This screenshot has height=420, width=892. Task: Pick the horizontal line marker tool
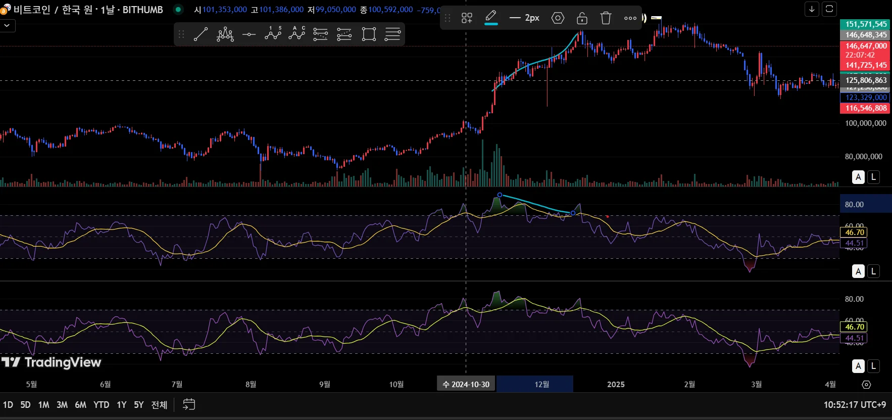249,34
